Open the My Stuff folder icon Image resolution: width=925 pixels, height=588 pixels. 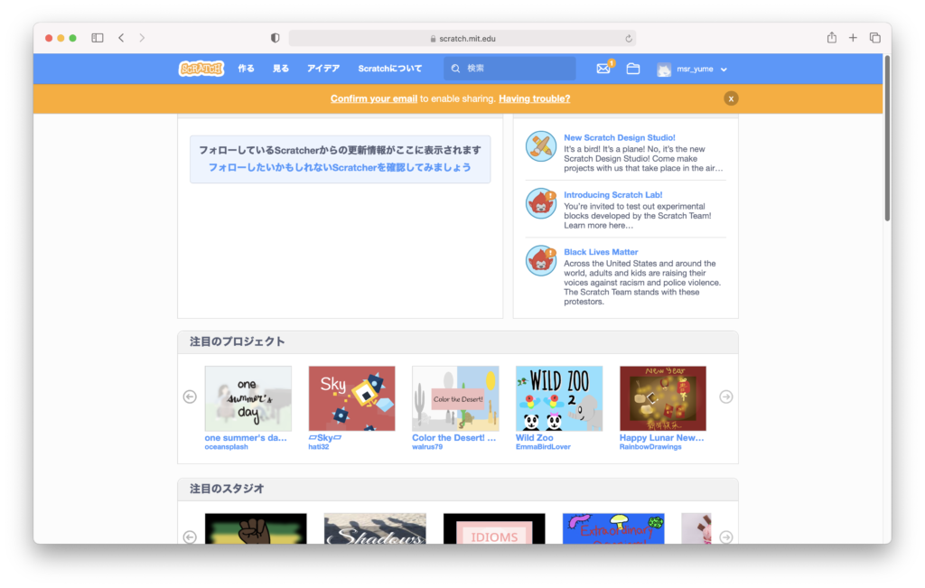click(632, 69)
